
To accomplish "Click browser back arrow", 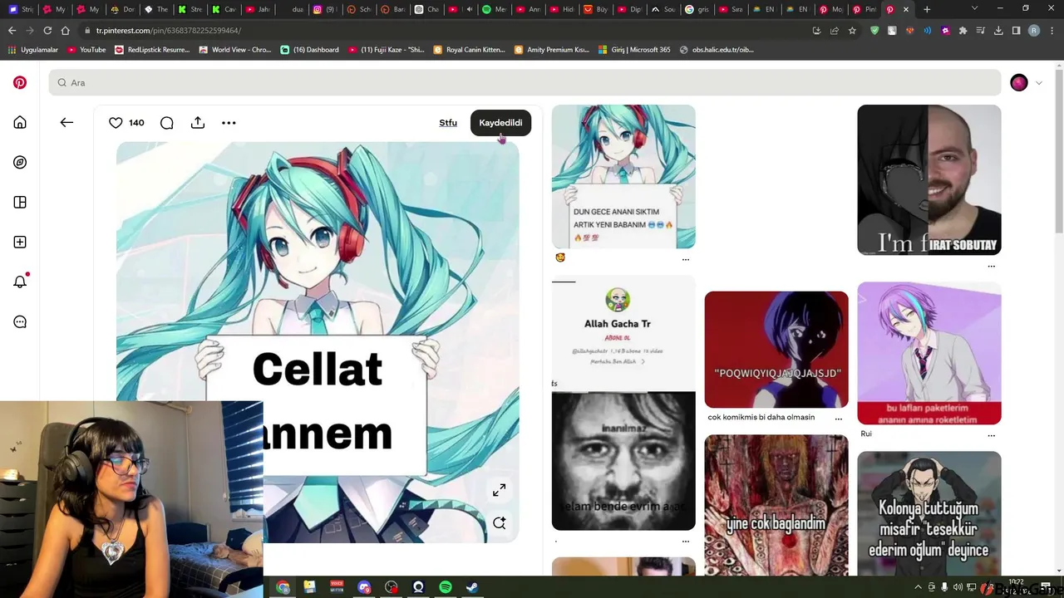I will pos(12,31).
